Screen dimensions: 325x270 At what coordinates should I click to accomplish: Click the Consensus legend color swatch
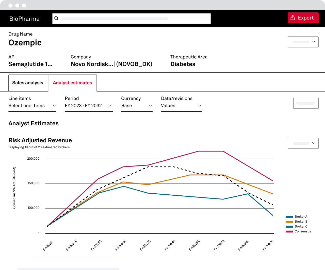point(289,231)
